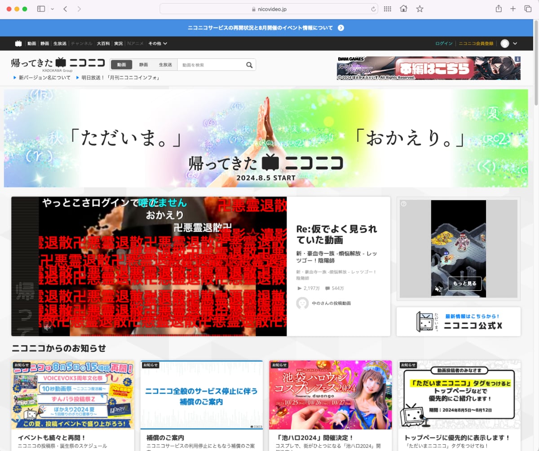Click the 2,197万 play count
Image resolution: width=539 pixels, height=451 pixels.
[x=308, y=289]
